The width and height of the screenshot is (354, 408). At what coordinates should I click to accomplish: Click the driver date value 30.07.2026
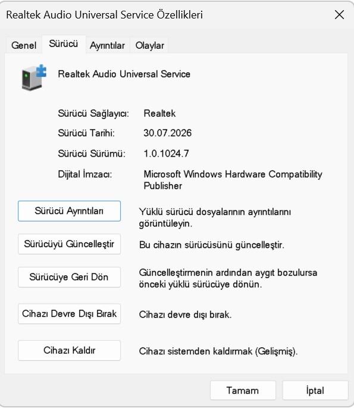(167, 133)
